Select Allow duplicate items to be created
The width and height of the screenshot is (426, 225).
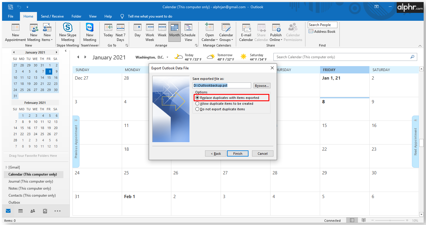224,104
